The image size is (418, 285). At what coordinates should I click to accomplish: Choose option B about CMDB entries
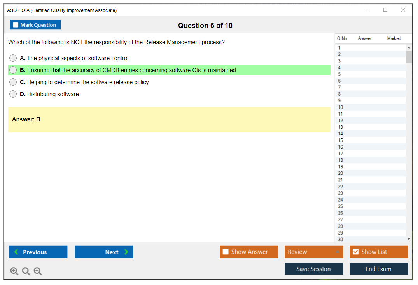pyautogui.click(x=13, y=70)
